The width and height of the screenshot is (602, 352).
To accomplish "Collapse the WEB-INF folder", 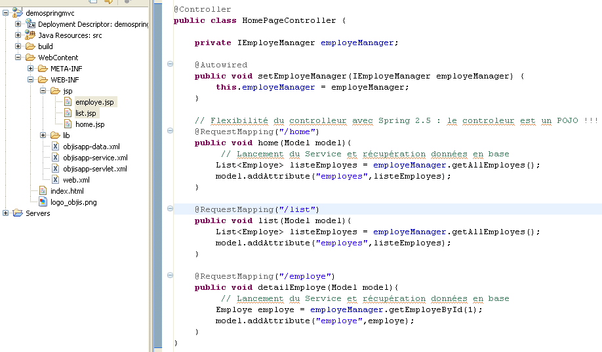I will [x=30, y=80].
